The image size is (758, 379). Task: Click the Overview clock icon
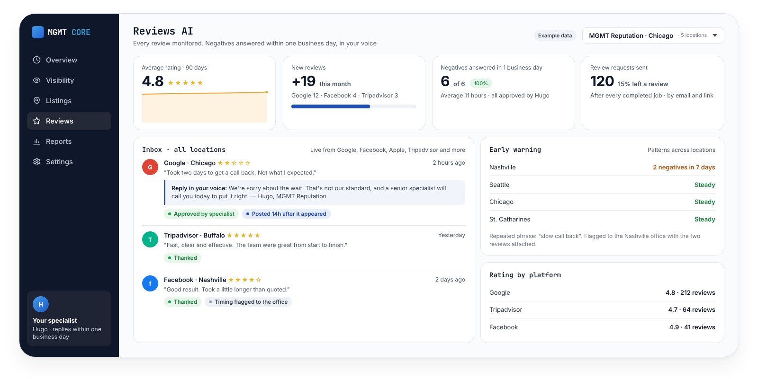(36, 60)
